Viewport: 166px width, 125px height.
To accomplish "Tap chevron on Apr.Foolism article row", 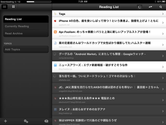I will pos(163,34).
